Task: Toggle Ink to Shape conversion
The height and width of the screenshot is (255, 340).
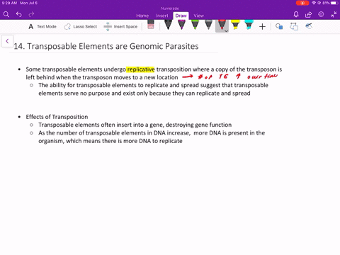Action: (294, 26)
